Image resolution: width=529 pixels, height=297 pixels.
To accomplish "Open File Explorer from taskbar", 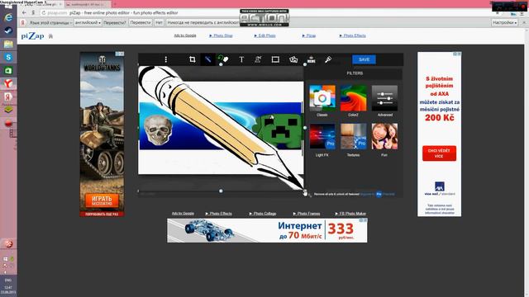I will 8,44.
